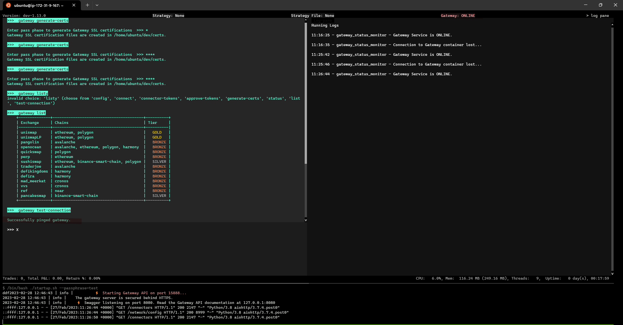
Task: Click the Trades: 0 summary in status bar
Action: coord(13,278)
